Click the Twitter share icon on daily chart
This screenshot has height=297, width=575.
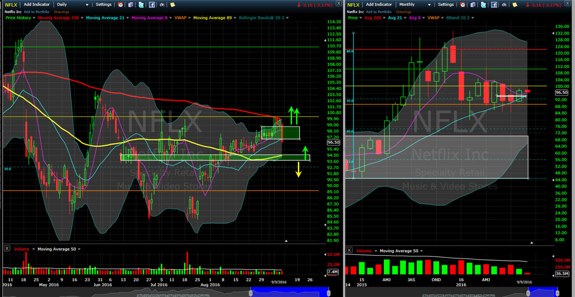coord(141,5)
